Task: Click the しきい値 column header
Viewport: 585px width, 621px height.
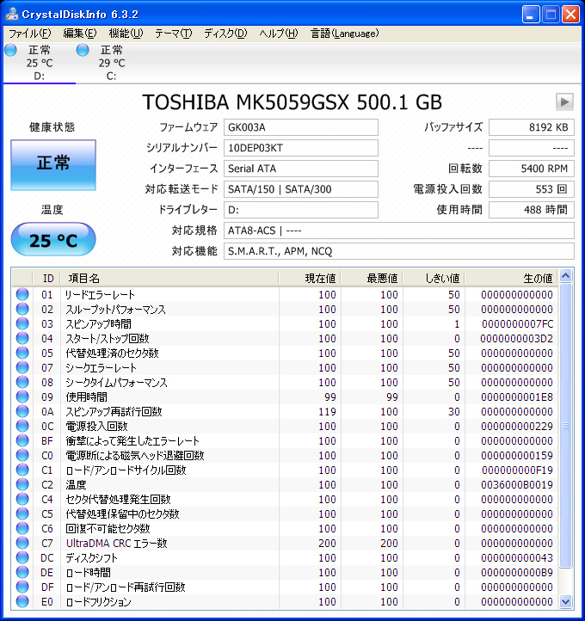Action: tap(434, 279)
